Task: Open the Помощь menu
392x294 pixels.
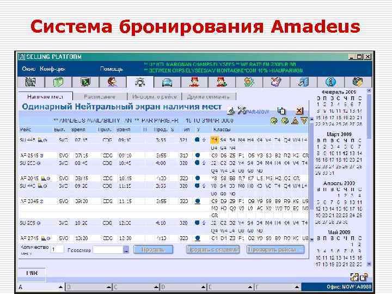Action: point(111,69)
